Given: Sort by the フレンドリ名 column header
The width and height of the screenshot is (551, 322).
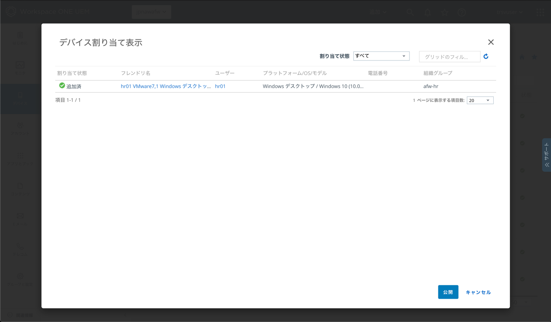Looking at the screenshot, I should tap(136, 73).
